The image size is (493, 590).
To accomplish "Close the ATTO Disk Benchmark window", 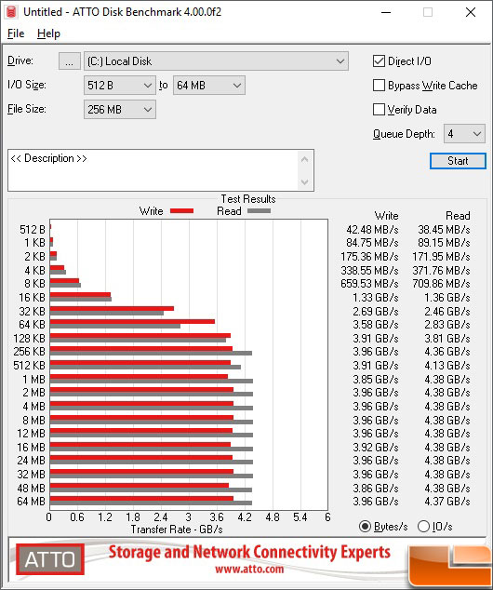I will pos(471,12).
